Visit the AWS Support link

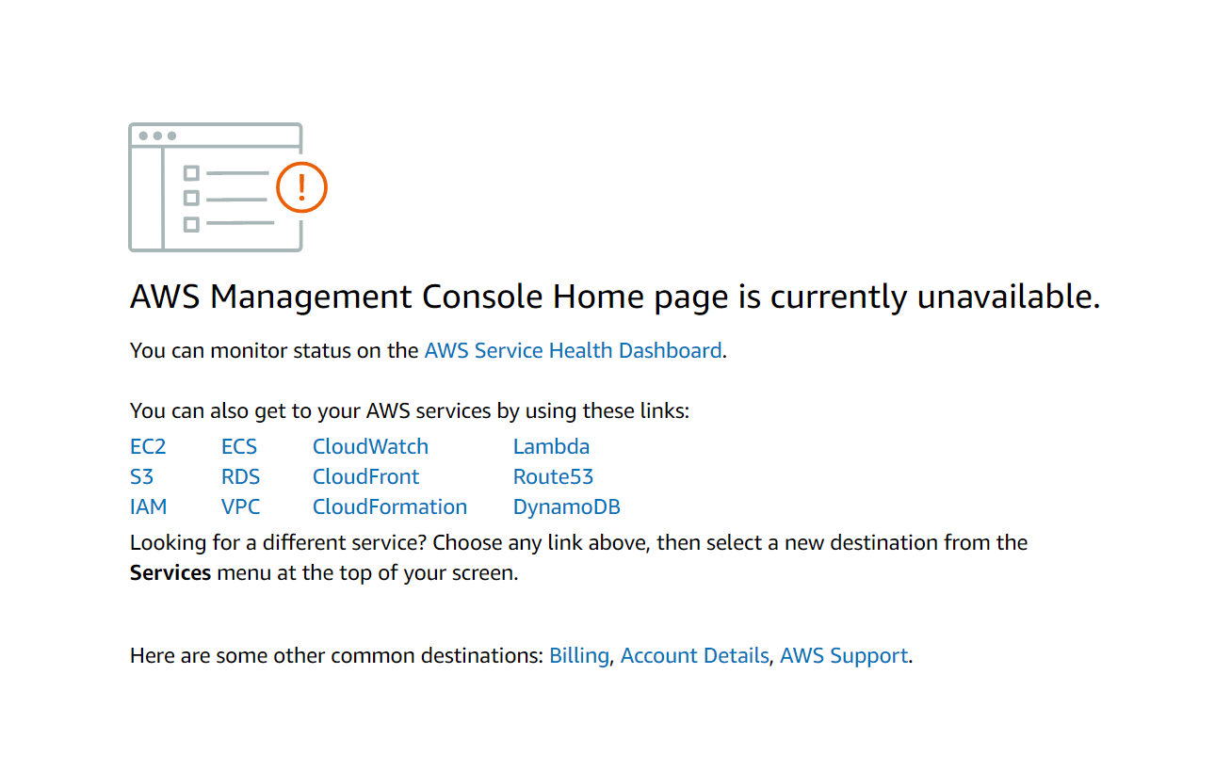[844, 655]
